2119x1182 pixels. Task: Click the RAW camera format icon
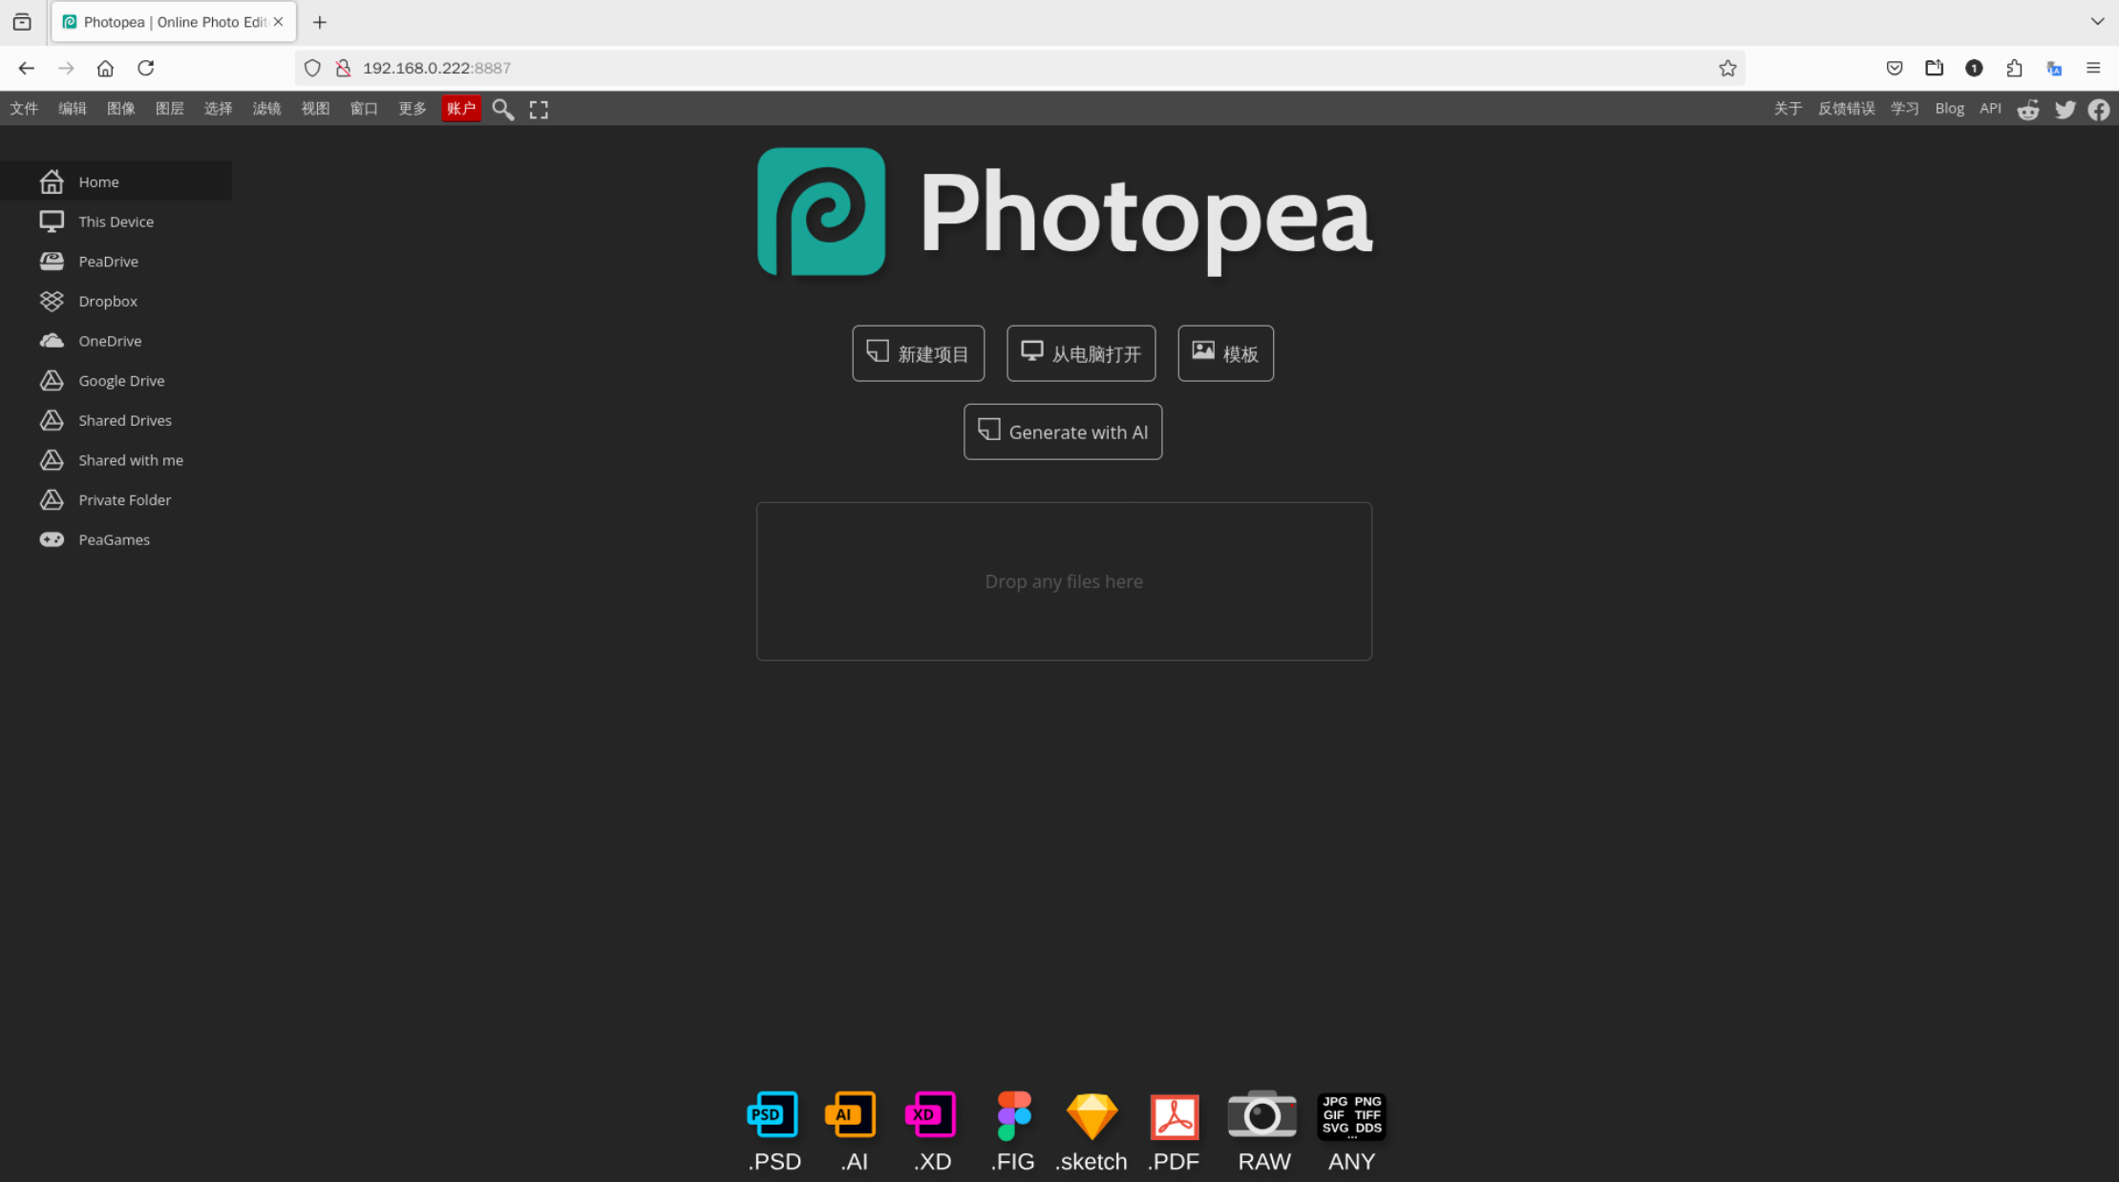click(x=1261, y=1115)
